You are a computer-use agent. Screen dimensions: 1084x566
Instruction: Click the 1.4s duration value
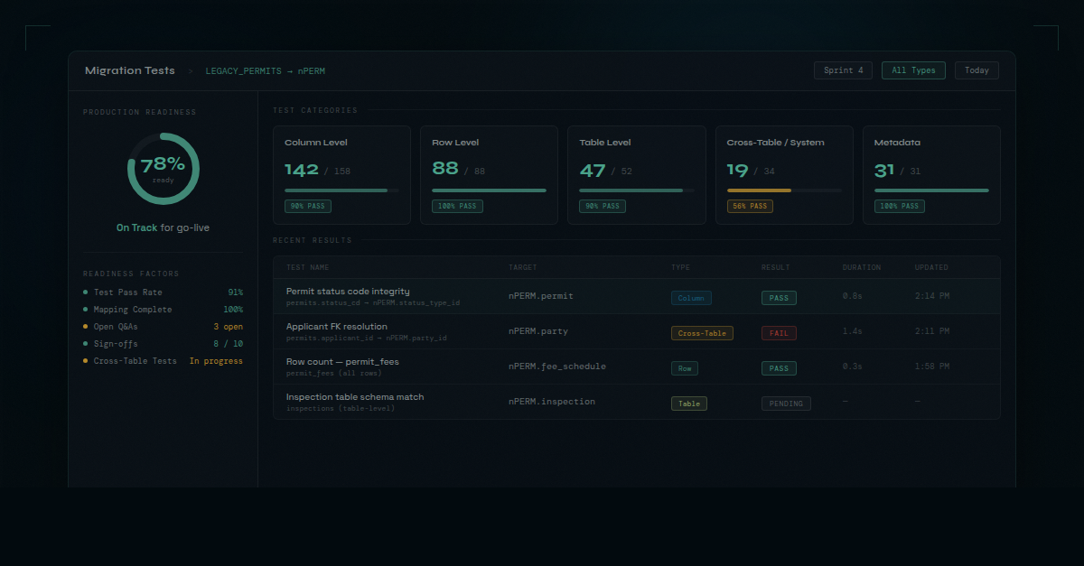tap(853, 331)
